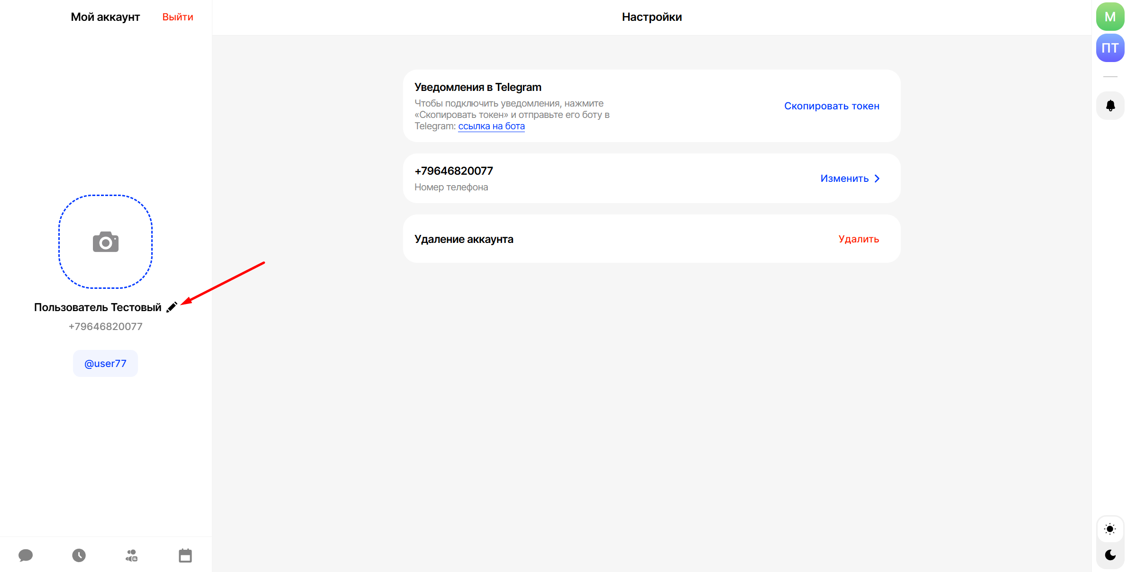Switch to dark theme with the moon icon
The image size is (1127, 572).
tap(1110, 555)
